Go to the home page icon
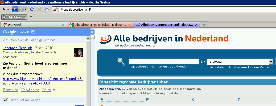Image resolution: width=276 pixels, height=106 pixels. tap(47, 9)
